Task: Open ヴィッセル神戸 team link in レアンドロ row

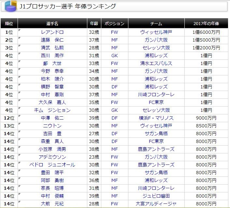Action: 156,32
